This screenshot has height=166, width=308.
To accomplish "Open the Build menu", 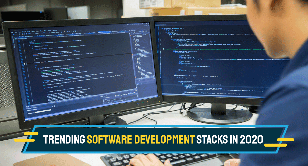I will coord(29,32).
